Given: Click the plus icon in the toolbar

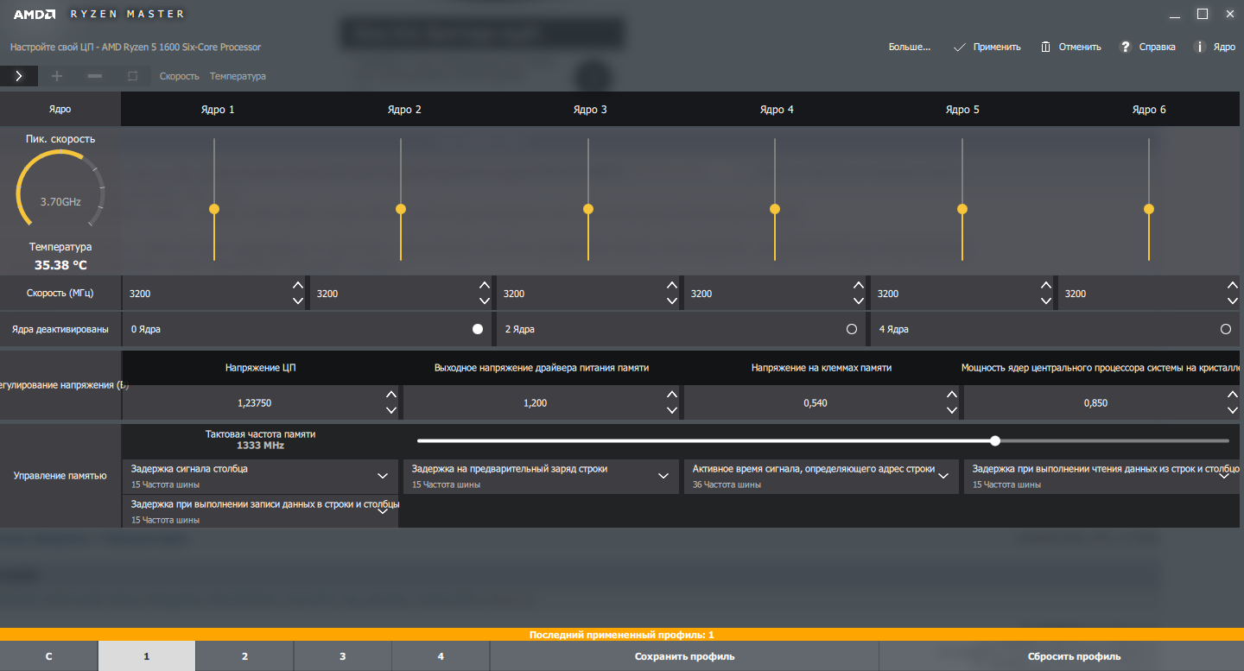Looking at the screenshot, I should pyautogui.click(x=57, y=76).
